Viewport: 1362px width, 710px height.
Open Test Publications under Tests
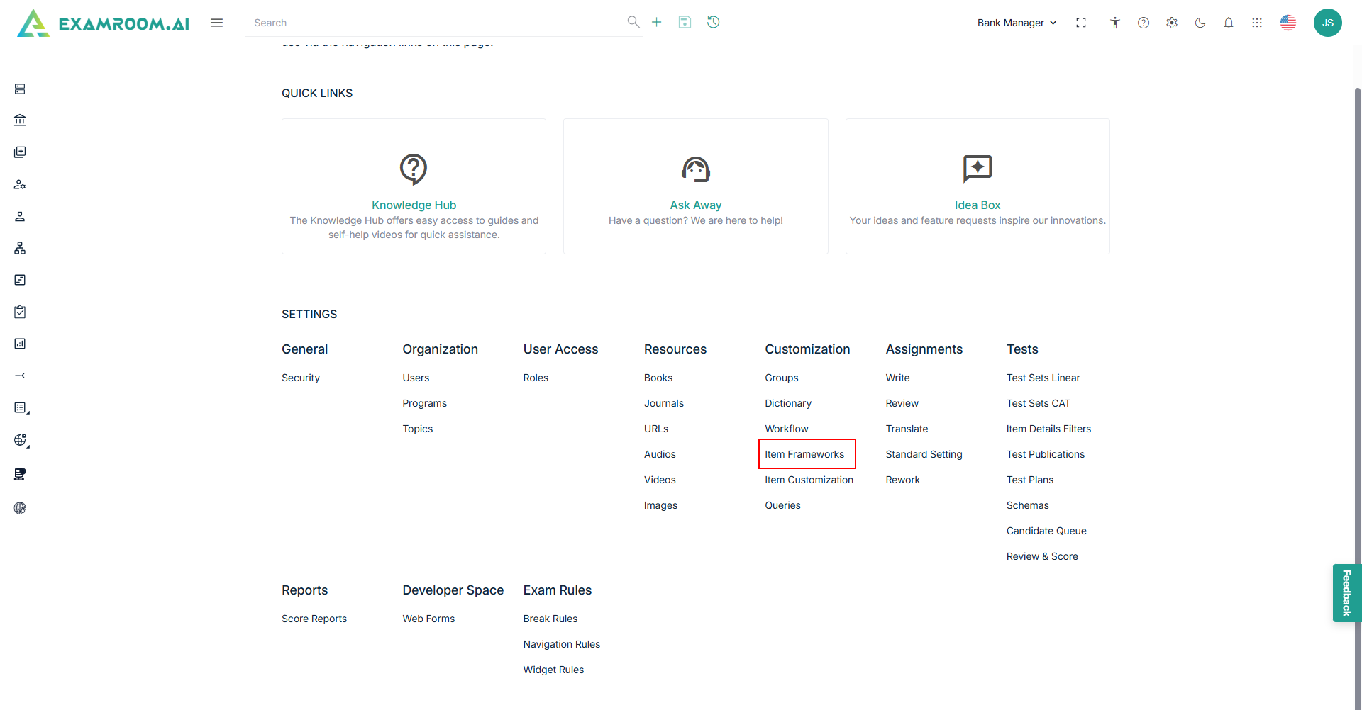pos(1045,454)
